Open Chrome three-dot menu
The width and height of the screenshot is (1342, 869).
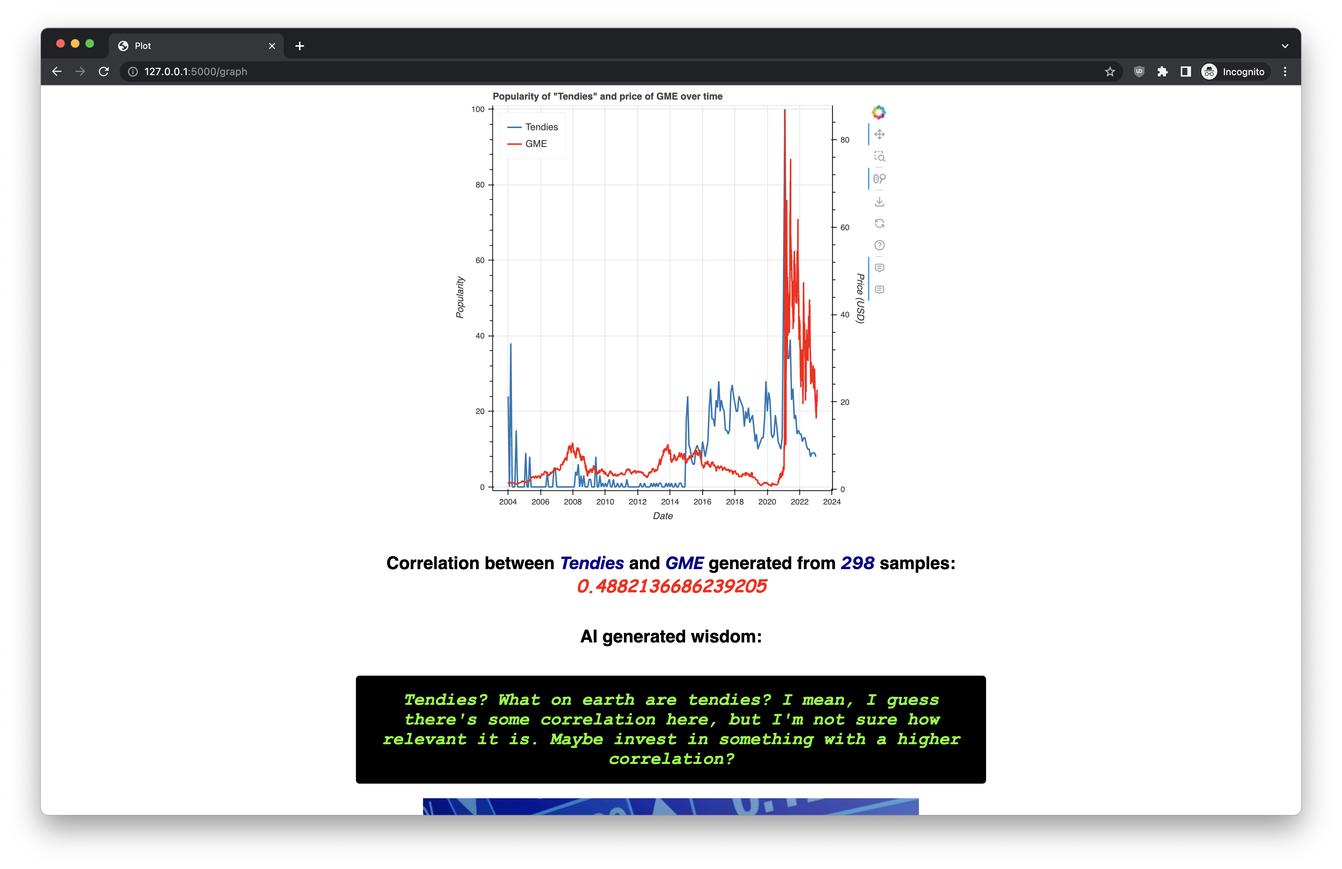click(1284, 72)
